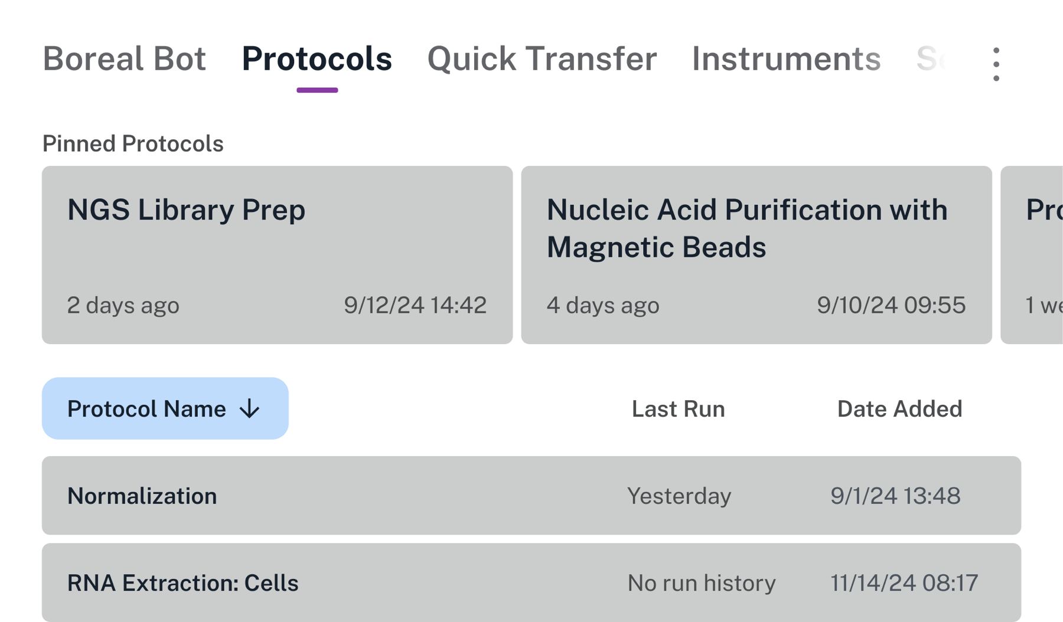Click Normalization's Yesterday last run entry
The width and height of the screenshot is (1063, 622).
tap(680, 496)
